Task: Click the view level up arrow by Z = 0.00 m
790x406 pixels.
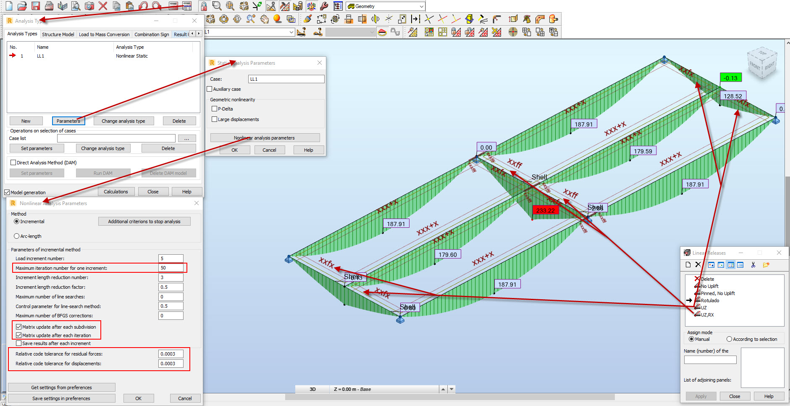Action: (x=443, y=389)
